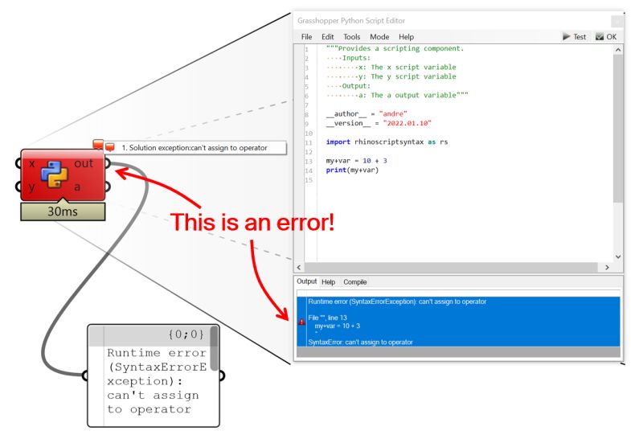Switch to the Help tab
The image size is (643, 439).
click(x=328, y=282)
